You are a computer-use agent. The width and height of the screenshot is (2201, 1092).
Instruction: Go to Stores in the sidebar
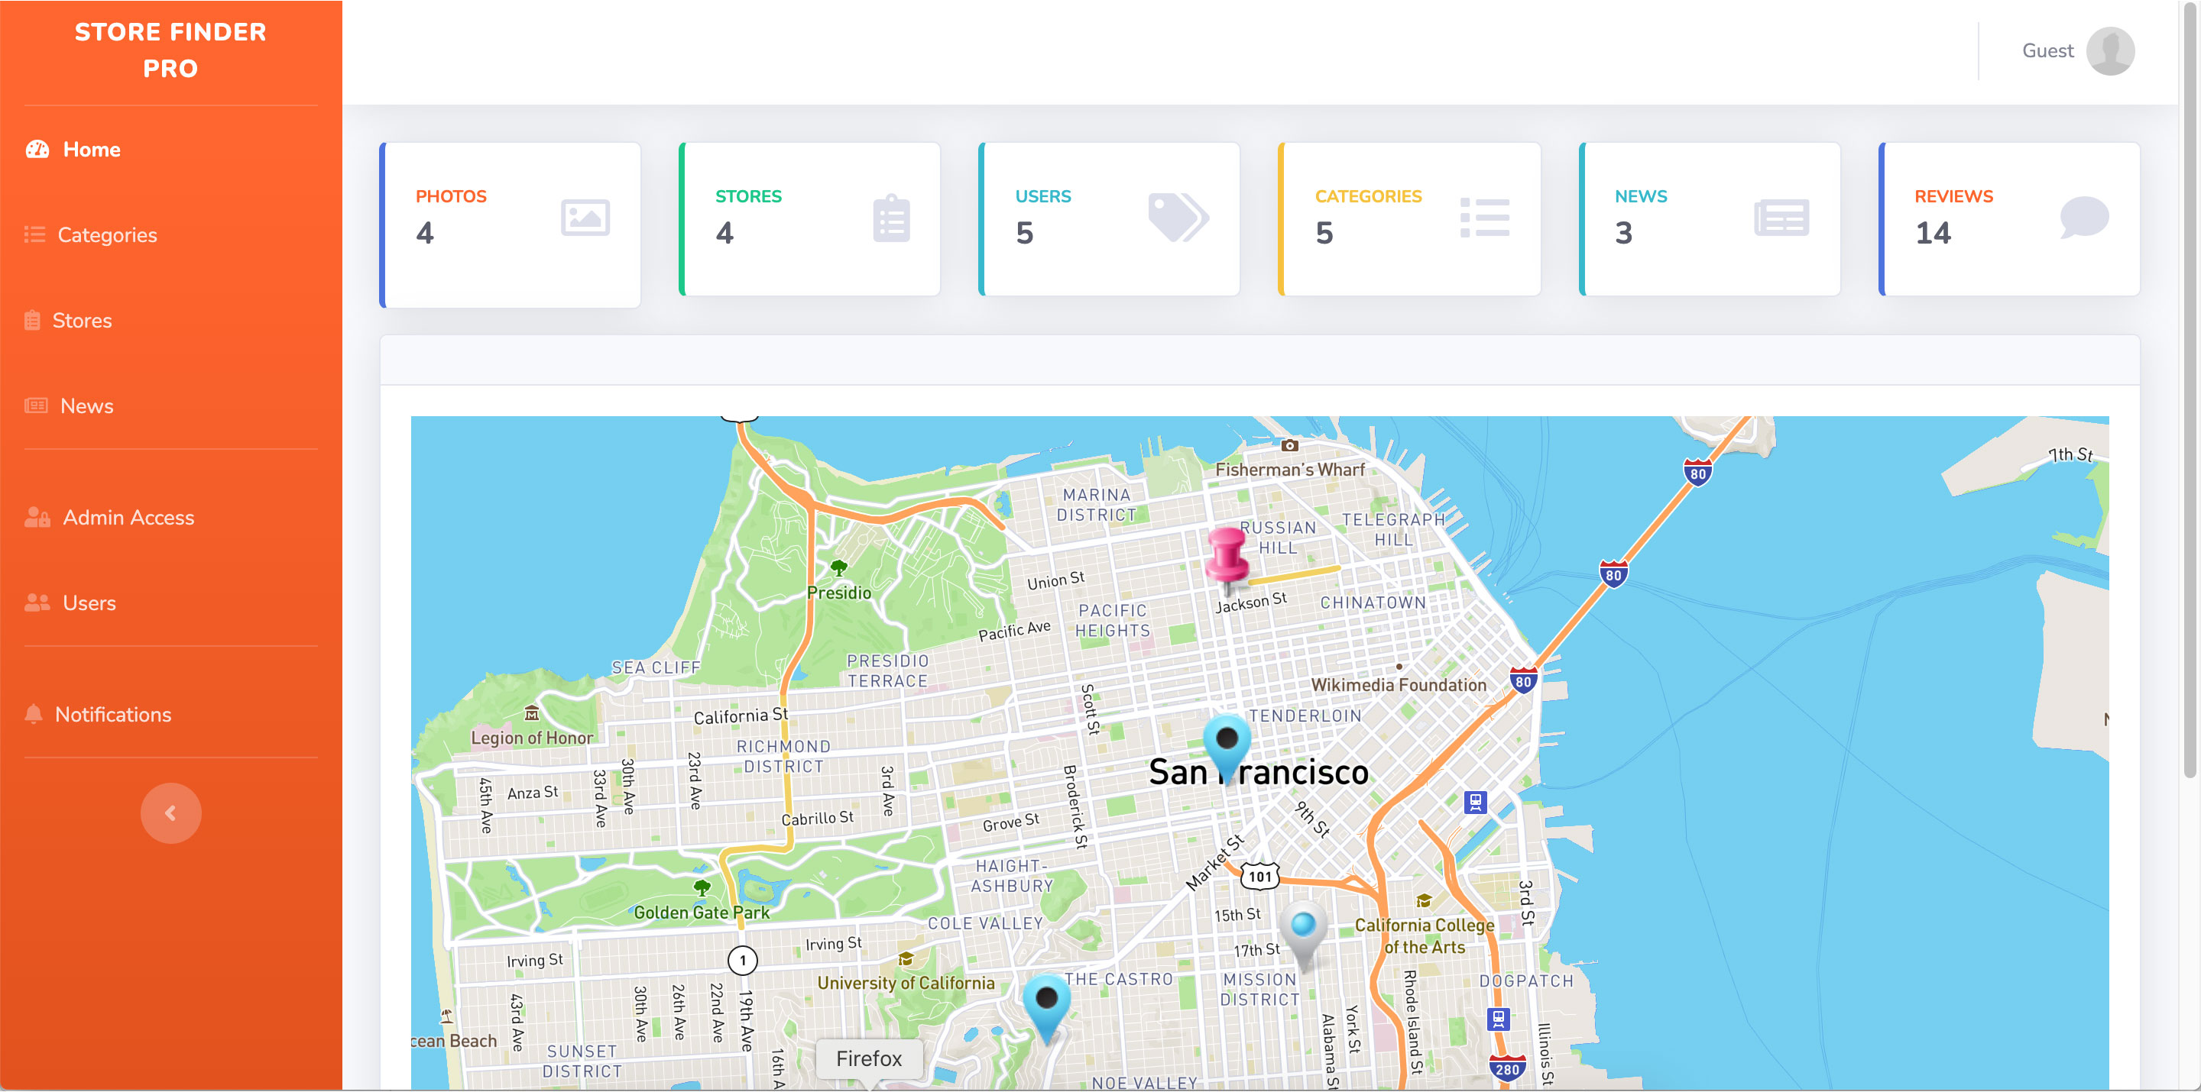[81, 320]
